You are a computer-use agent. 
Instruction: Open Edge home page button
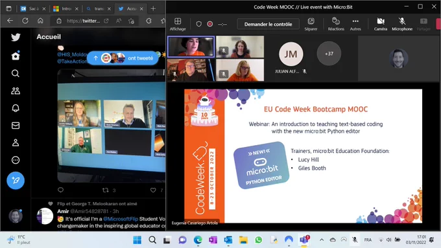(40, 21)
